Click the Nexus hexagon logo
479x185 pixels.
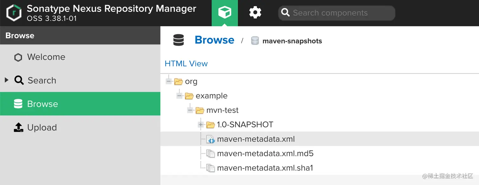[x=14, y=13]
